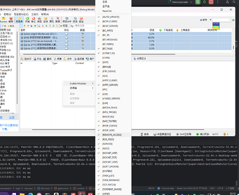Select 已完成 (1) in the sidebar

[x=5, y=37]
